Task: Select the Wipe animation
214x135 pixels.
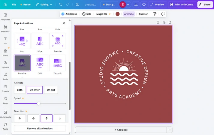Action: [x=40, y=41]
